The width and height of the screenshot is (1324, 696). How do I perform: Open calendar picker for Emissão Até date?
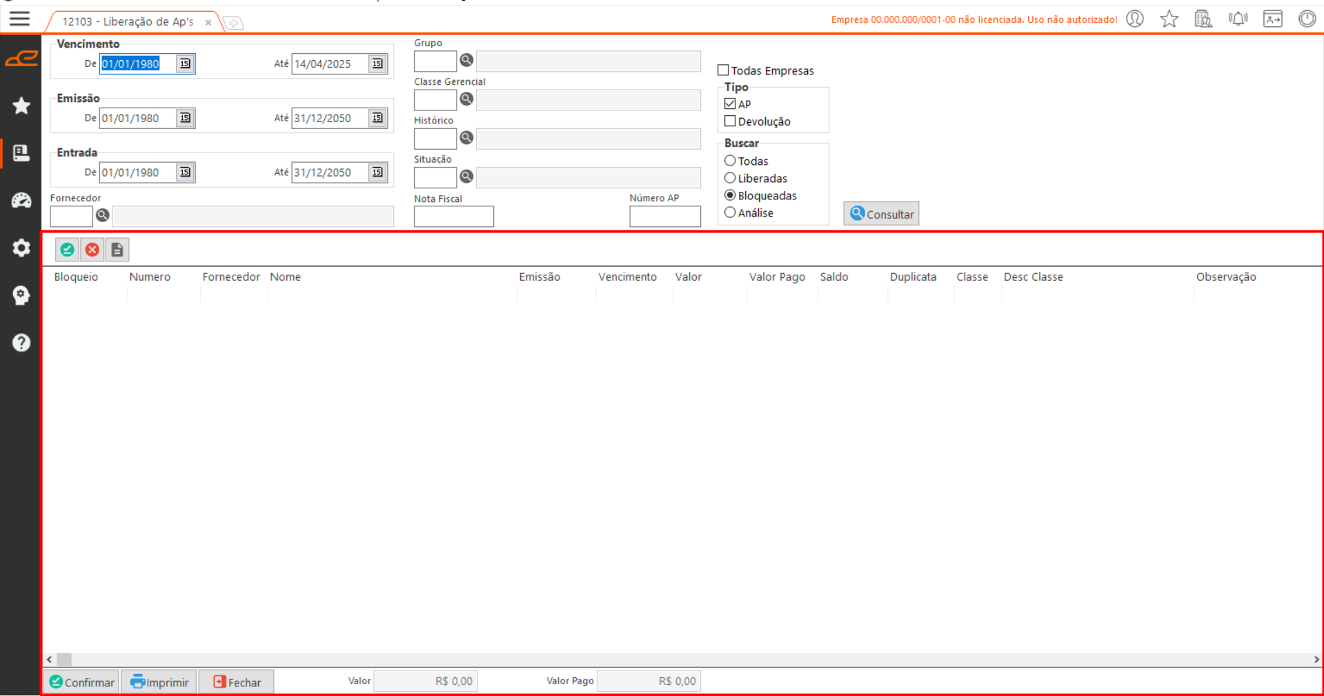377,118
